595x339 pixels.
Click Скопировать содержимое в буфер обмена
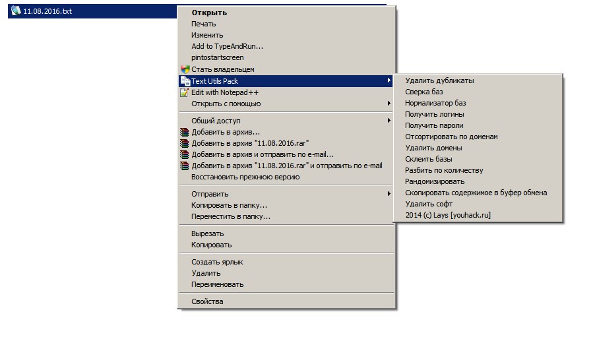(x=476, y=193)
